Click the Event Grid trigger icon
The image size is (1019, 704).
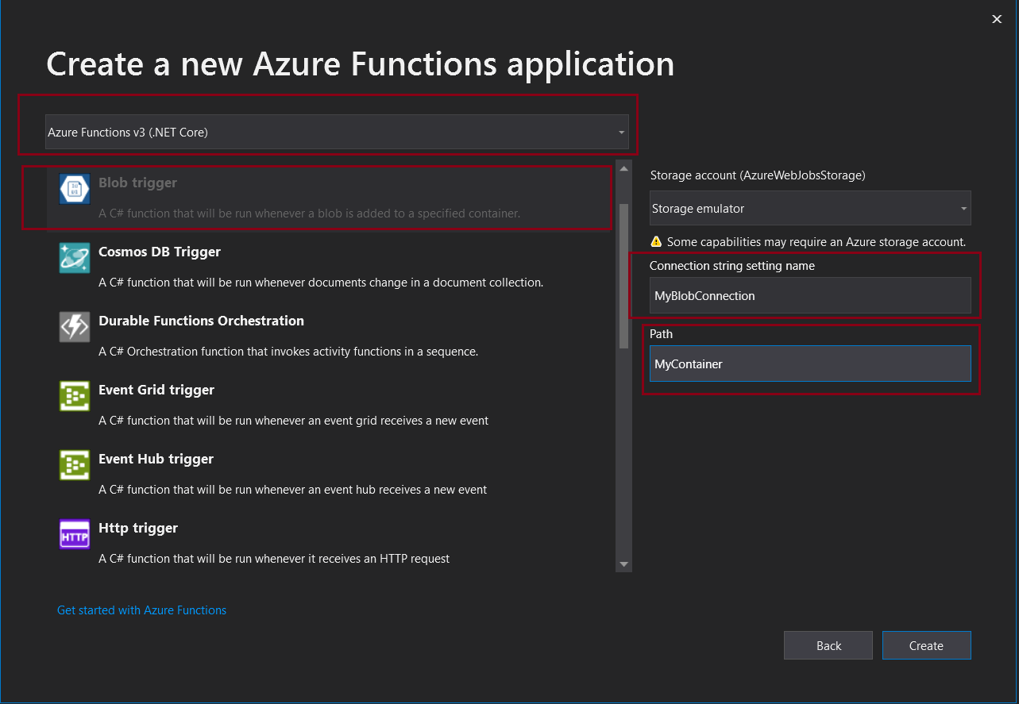(x=75, y=396)
